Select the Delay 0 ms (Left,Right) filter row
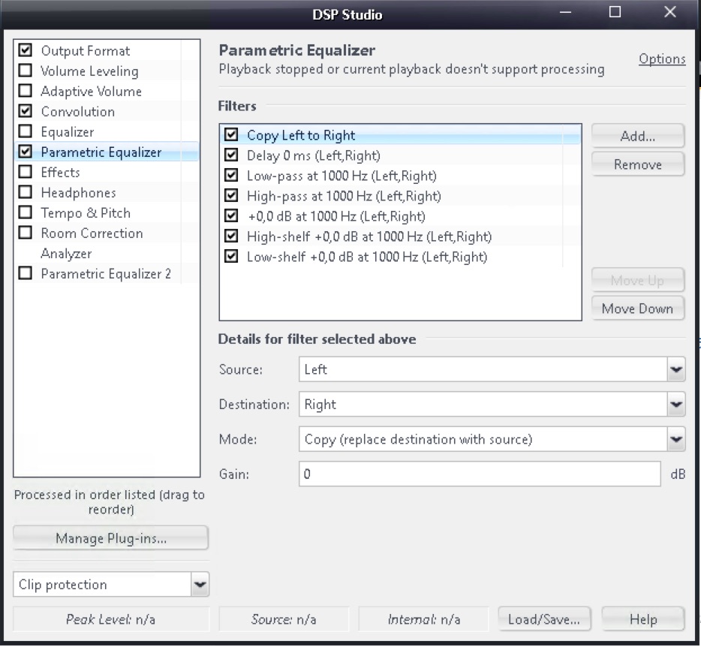The height and width of the screenshot is (647, 701). [401, 155]
